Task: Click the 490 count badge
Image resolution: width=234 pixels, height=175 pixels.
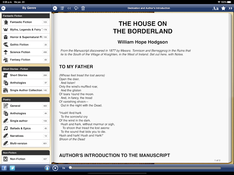Action: coord(45,52)
